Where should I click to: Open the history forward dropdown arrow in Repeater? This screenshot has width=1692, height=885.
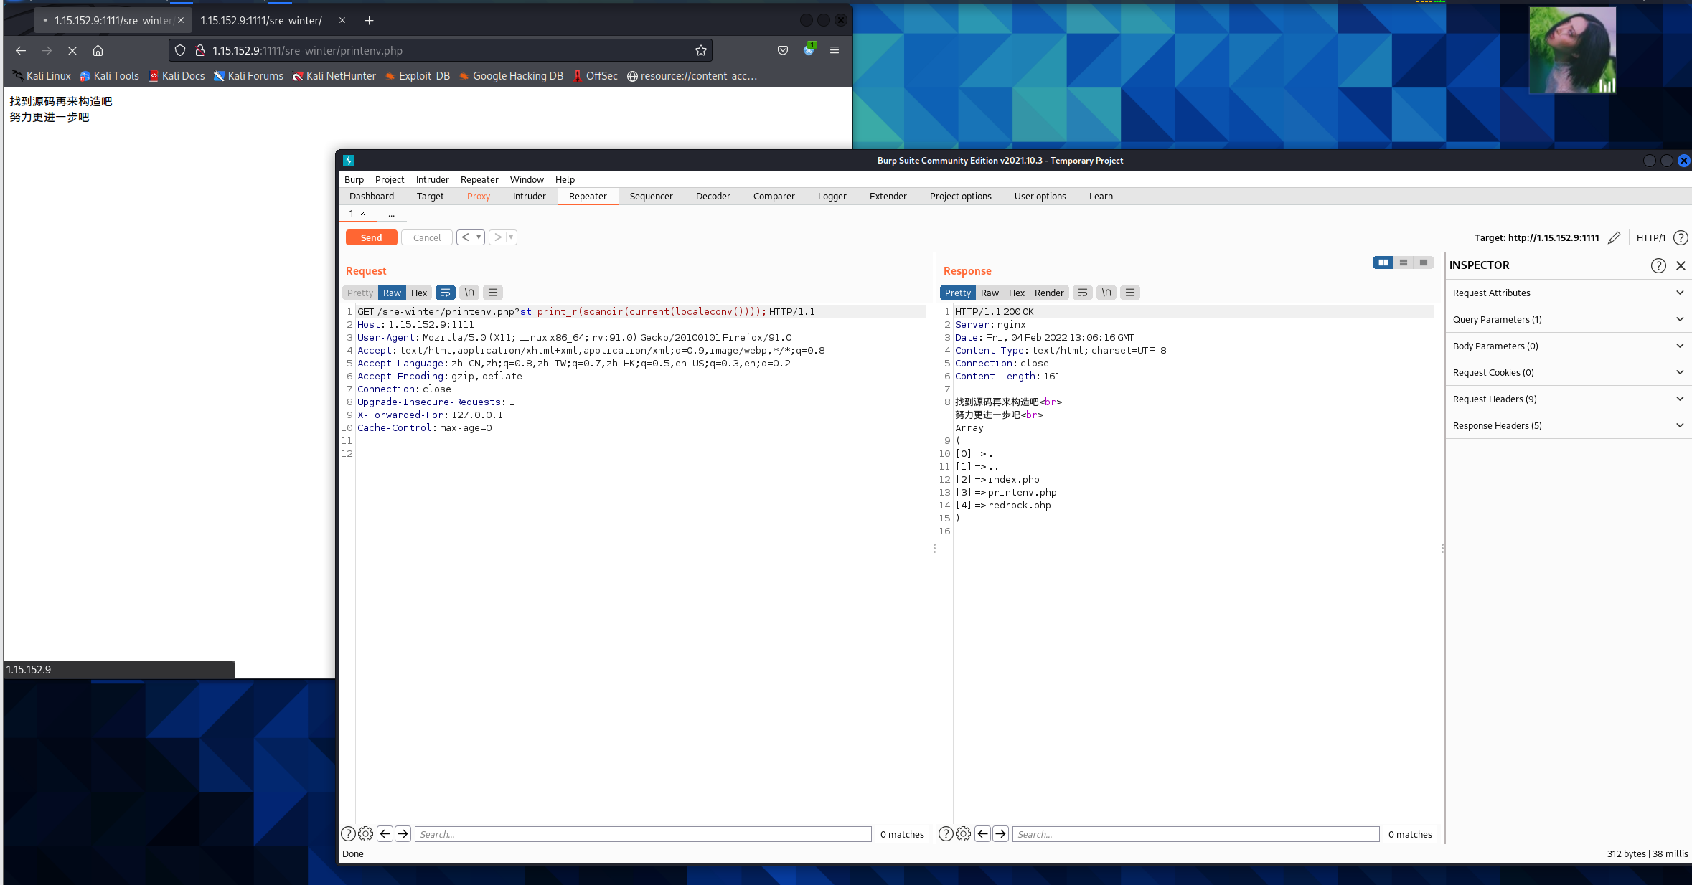[512, 237]
